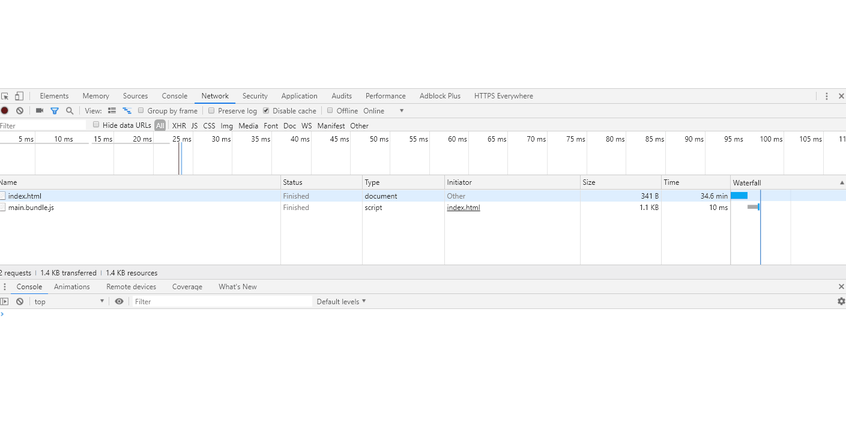846x429 pixels.
Task: Click the red record network log button
Action: click(5, 110)
